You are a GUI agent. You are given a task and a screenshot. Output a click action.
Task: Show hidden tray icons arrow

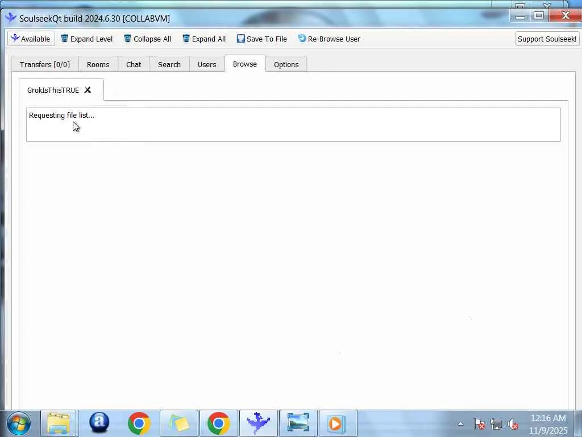click(460, 424)
